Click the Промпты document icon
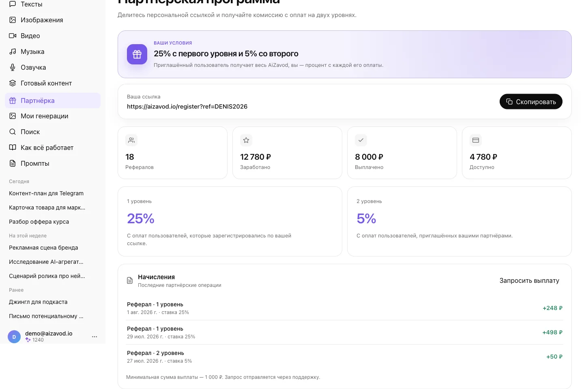The image size is (584, 389). pyautogui.click(x=13, y=163)
